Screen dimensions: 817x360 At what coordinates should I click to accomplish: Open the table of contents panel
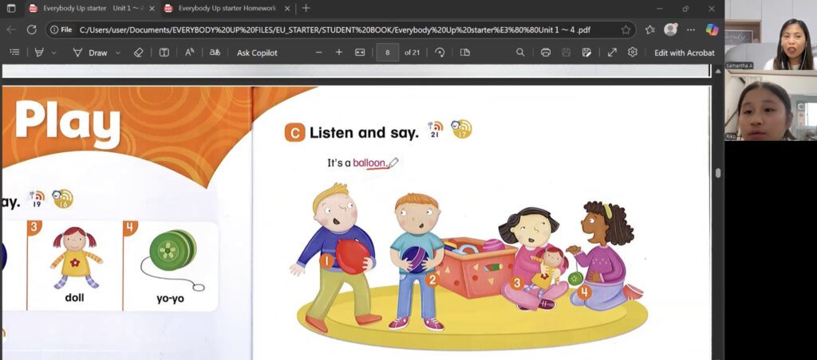click(14, 53)
